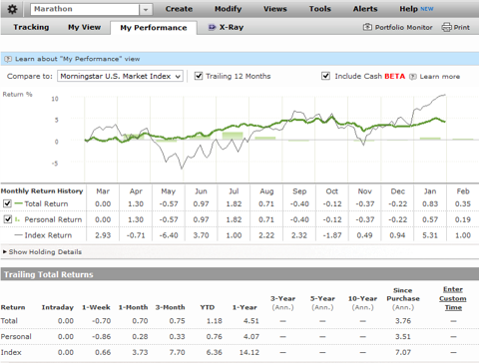The height and width of the screenshot is (363, 479).
Task: Click the Index Return May value -6.40
Action: (x=169, y=235)
